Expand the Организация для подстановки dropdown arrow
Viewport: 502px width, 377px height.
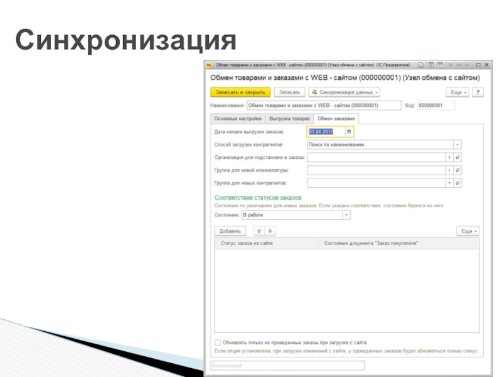click(x=449, y=157)
